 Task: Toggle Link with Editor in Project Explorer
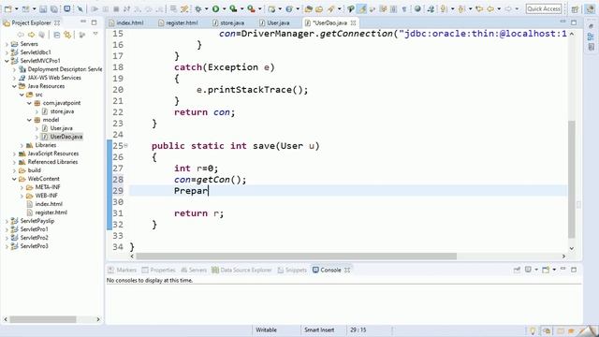click(x=67, y=35)
